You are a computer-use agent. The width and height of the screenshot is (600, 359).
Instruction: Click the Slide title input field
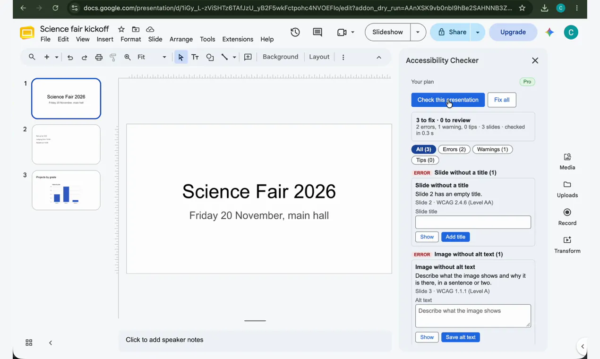point(473,222)
